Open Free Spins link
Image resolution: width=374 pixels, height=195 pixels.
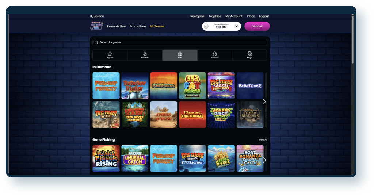197,16
